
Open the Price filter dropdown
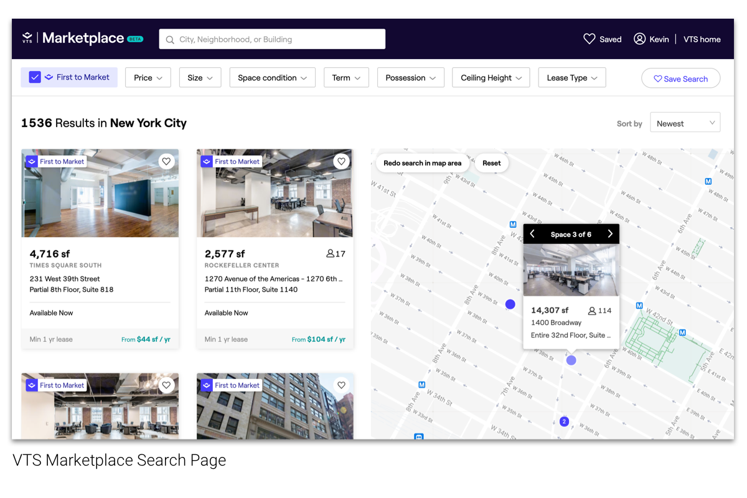click(x=148, y=78)
